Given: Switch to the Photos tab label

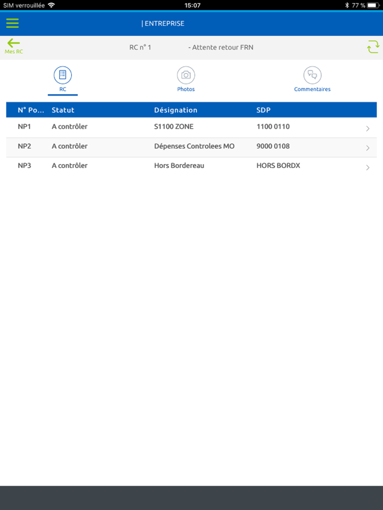Looking at the screenshot, I should point(186,89).
